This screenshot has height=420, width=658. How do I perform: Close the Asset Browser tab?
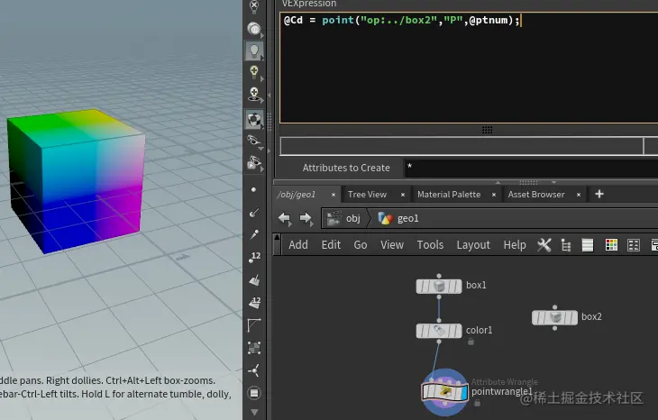coord(579,195)
